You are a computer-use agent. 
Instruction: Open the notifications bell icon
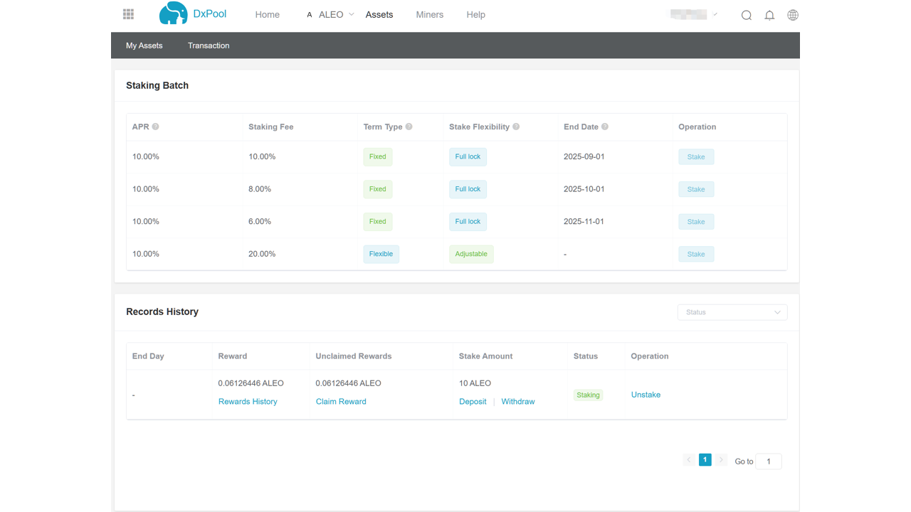coord(769,15)
